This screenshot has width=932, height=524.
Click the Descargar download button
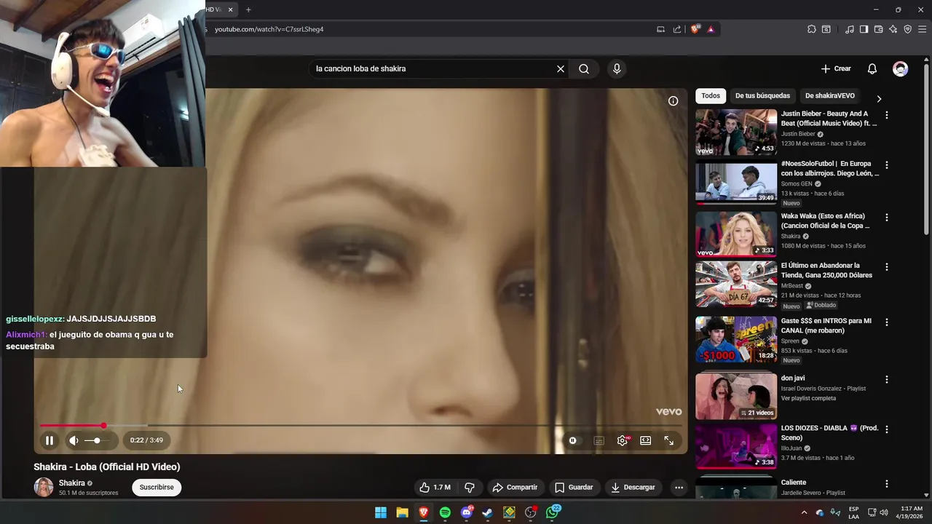pyautogui.click(x=633, y=487)
